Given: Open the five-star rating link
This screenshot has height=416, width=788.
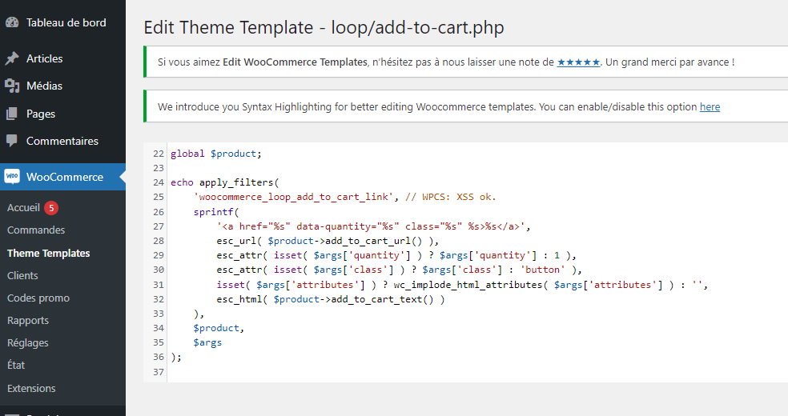Looking at the screenshot, I should coord(578,62).
